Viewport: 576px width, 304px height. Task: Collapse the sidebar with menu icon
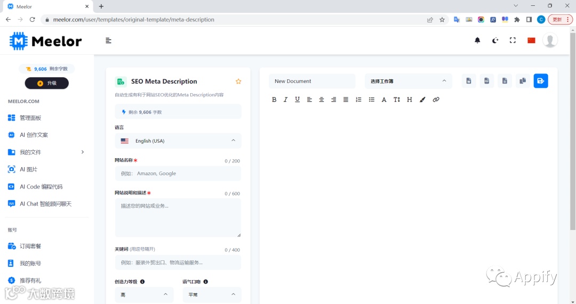(108, 40)
